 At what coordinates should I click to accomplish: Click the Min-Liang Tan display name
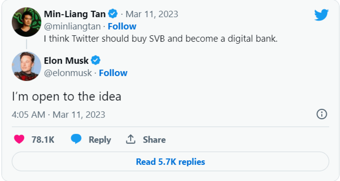pyautogui.click(x=75, y=14)
